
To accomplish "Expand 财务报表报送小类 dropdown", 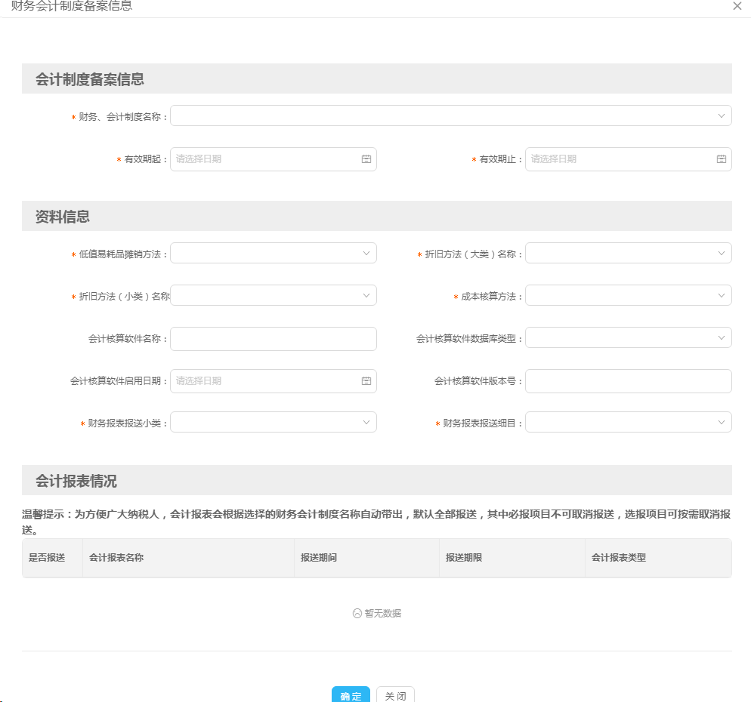I will tap(274, 422).
